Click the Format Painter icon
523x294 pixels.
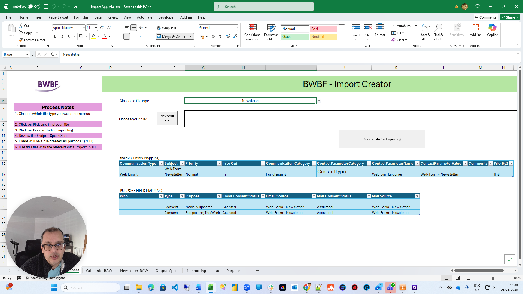click(21, 40)
